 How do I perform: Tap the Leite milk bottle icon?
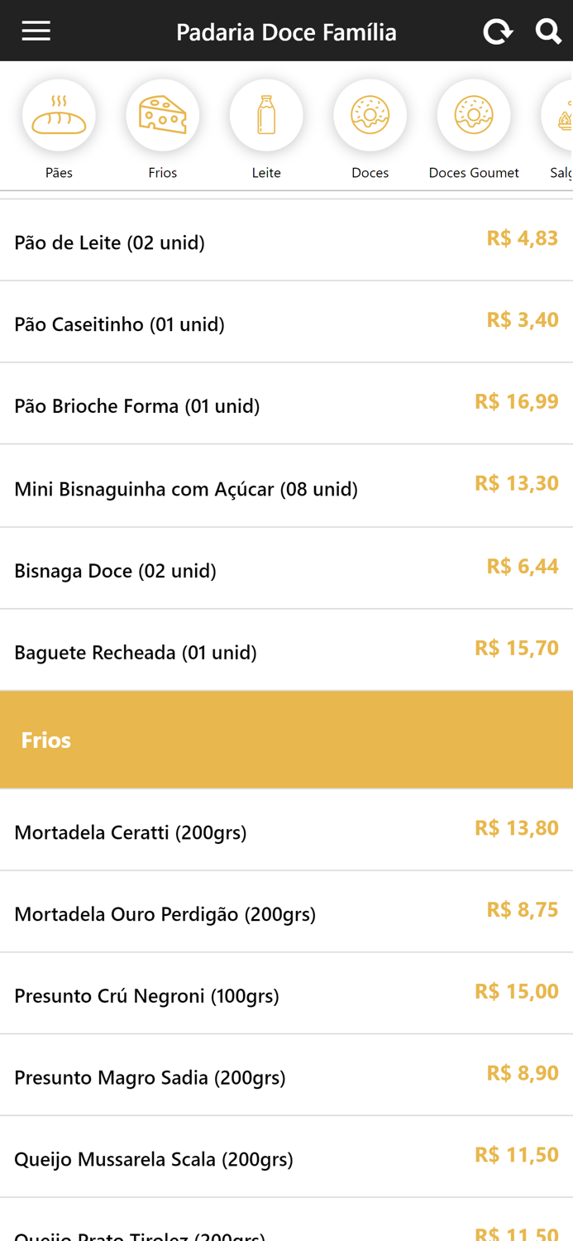(266, 114)
